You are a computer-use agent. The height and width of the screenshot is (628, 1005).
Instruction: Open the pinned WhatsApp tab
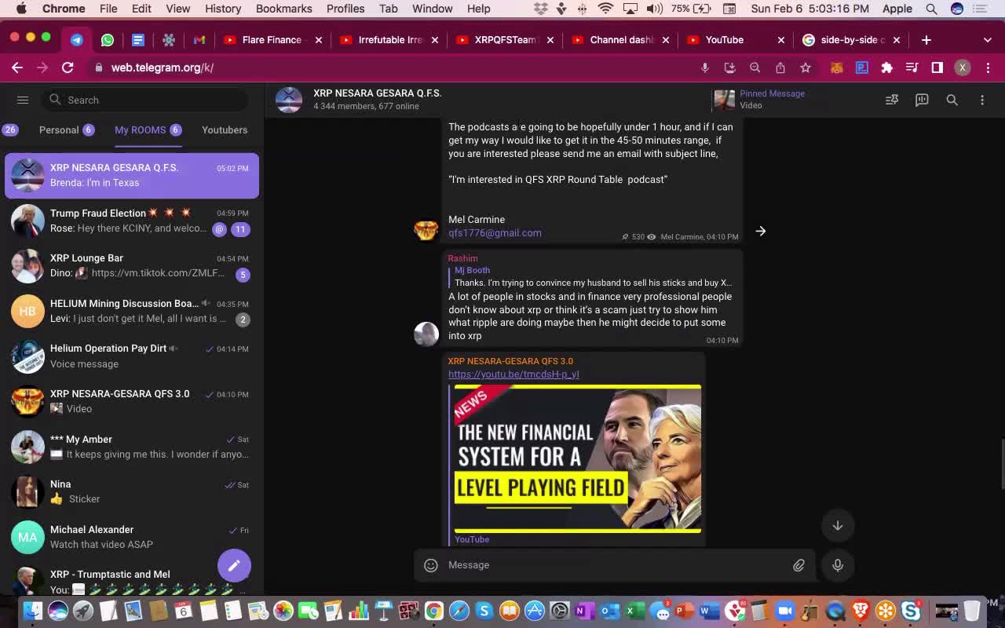point(108,40)
